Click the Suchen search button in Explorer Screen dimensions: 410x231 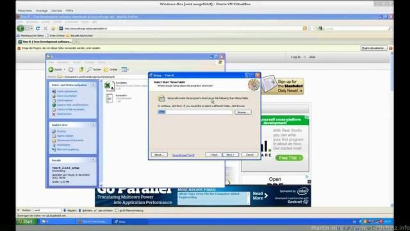click(x=94, y=69)
